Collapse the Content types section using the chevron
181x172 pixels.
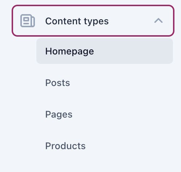(x=158, y=21)
